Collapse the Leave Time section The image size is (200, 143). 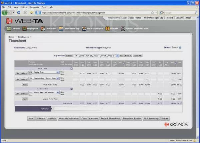pos(72,89)
